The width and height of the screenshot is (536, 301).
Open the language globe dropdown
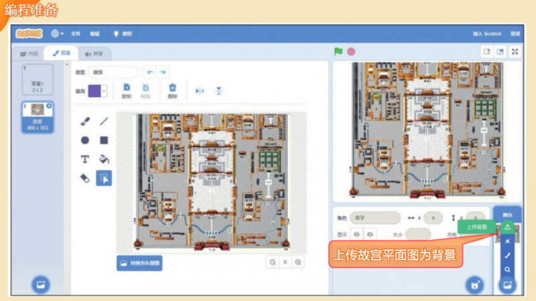[x=57, y=33]
